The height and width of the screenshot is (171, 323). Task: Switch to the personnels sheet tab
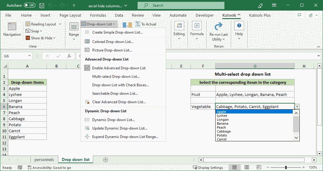click(44, 160)
